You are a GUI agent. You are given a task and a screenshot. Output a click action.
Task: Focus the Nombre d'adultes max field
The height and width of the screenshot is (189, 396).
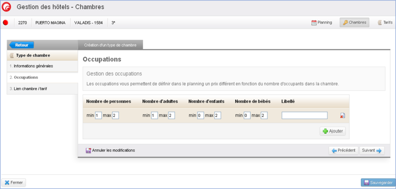point(172,116)
